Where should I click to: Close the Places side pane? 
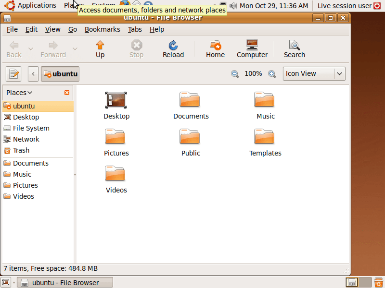[x=67, y=93]
